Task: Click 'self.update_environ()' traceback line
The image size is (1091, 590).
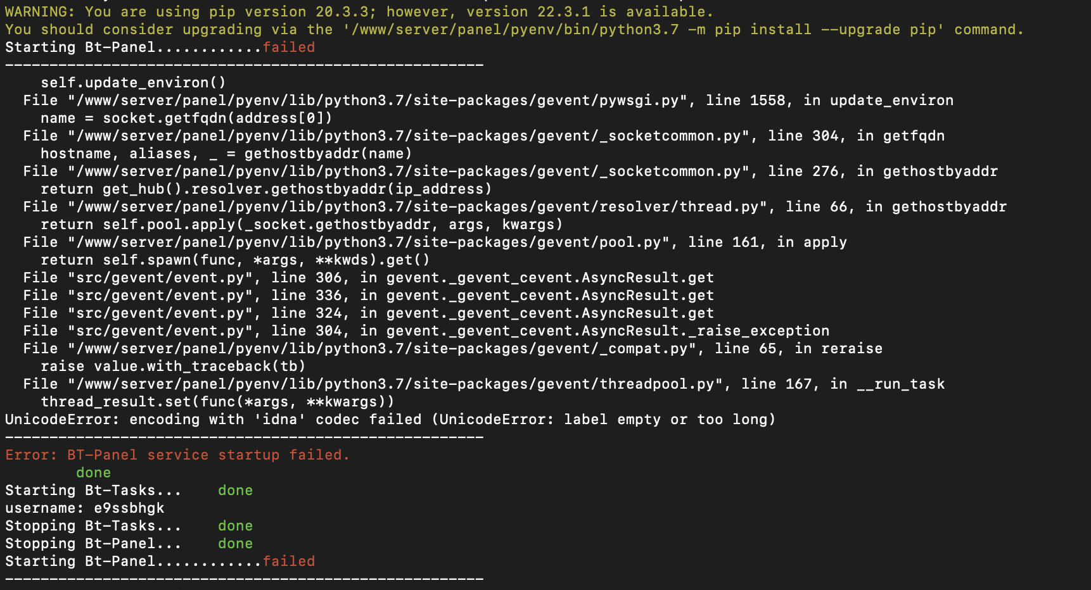Action: [x=133, y=83]
